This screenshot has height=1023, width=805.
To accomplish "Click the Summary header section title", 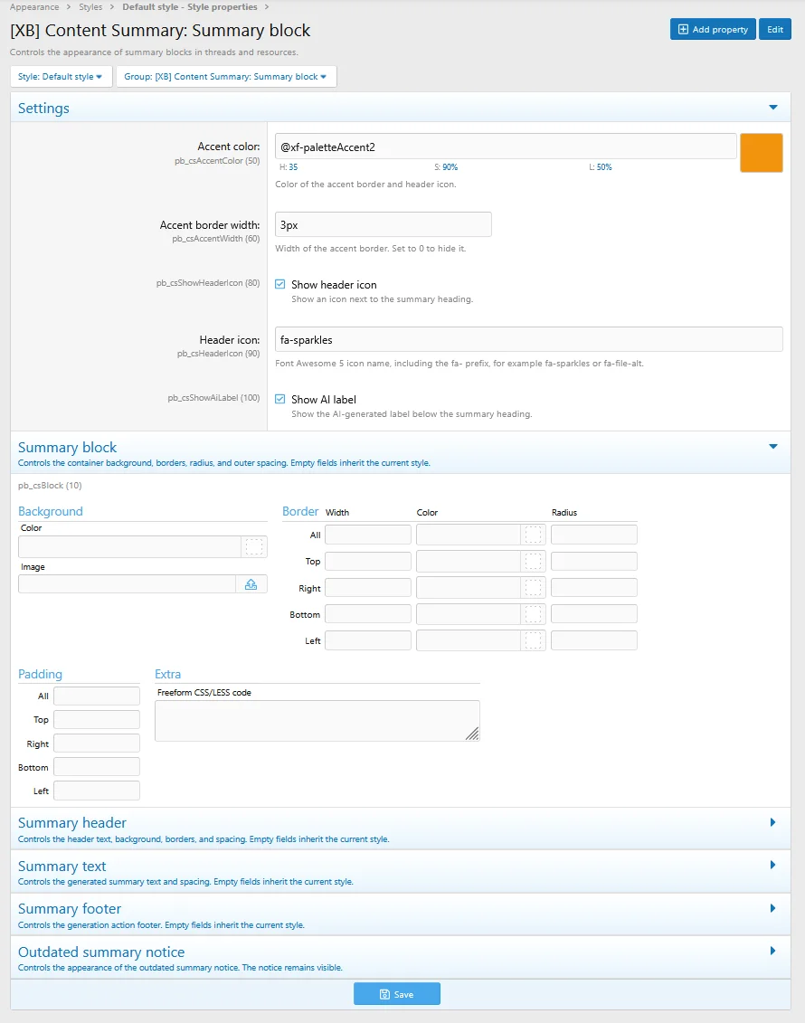I will [71, 823].
